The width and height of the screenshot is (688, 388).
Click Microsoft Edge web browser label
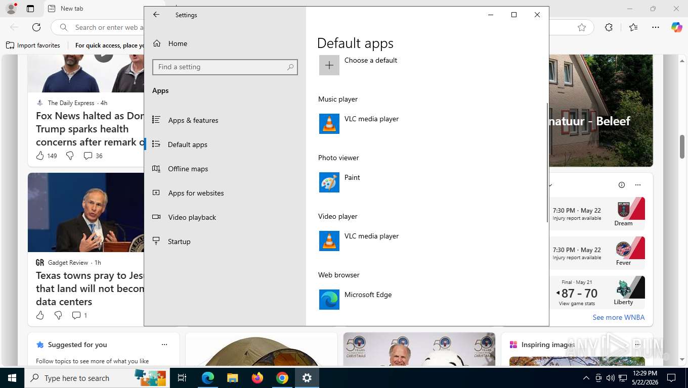point(368,295)
